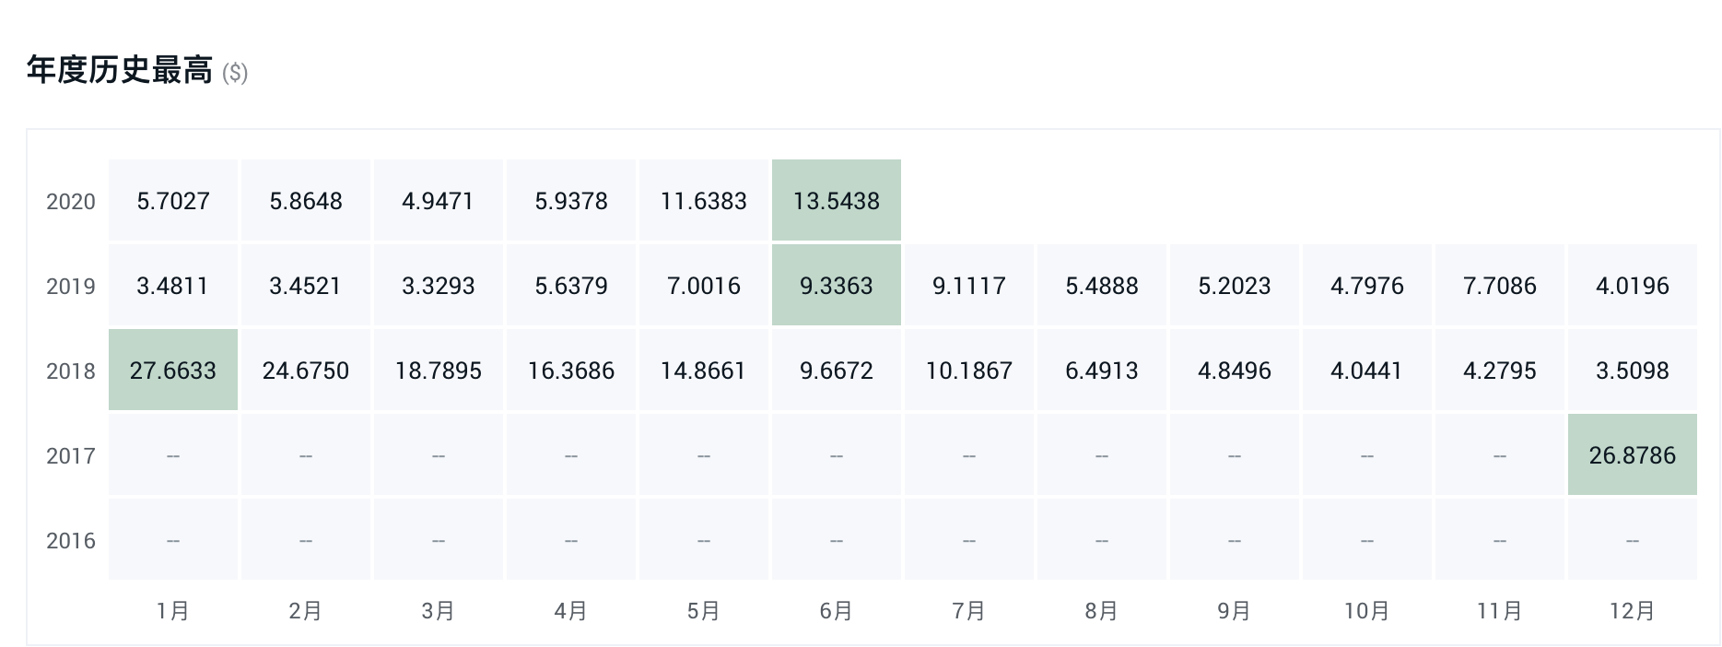Image resolution: width=1722 pixels, height=647 pixels.
Task: Click the highlighted 26.8786 December 2017 cell
Action: 1632,455
